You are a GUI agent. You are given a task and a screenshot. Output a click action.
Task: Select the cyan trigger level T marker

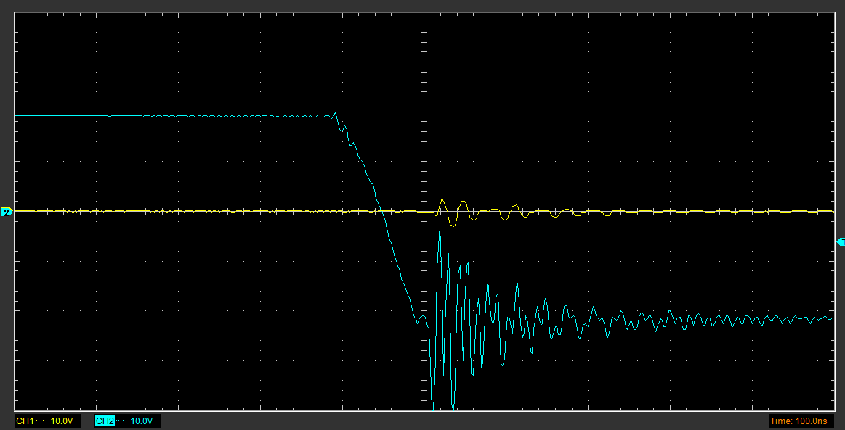coord(841,241)
